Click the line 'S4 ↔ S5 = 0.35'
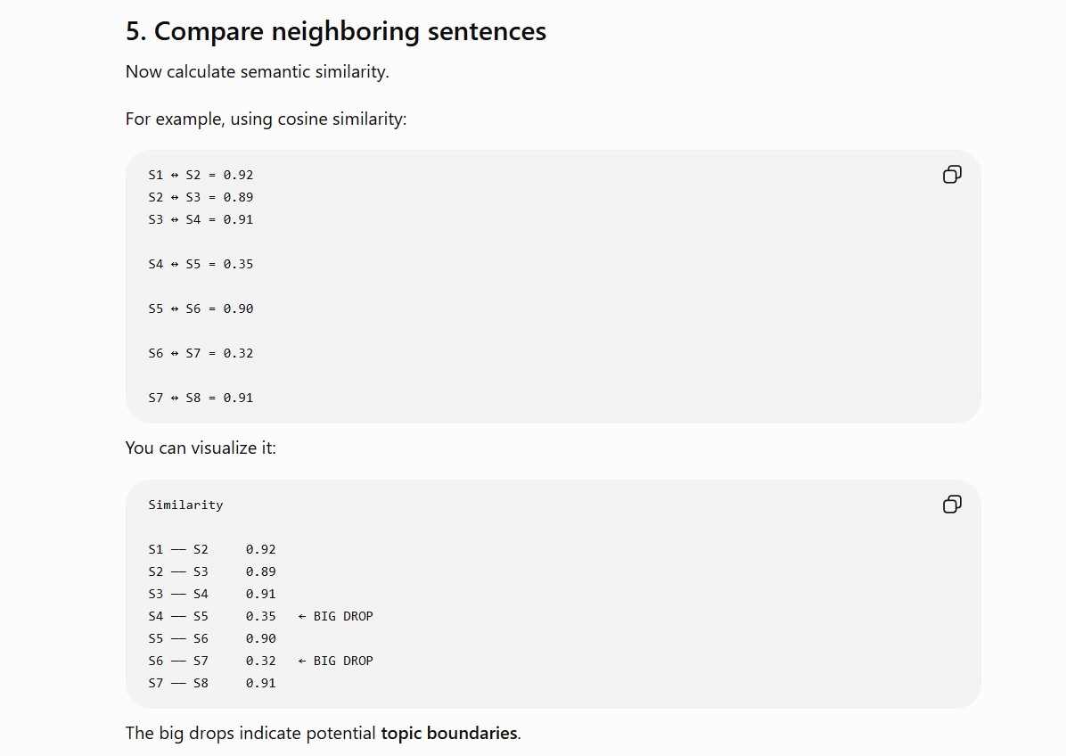The height and width of the screenshot is (756, 1066). pos(201,264)
